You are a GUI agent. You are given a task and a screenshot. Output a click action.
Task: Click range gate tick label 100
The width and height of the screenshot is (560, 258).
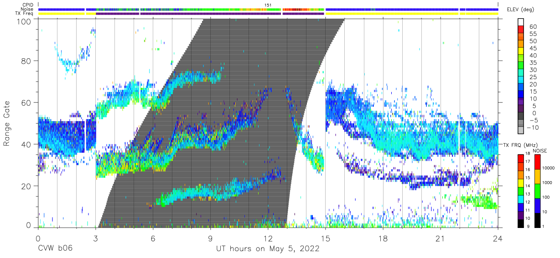pyautogui.click(x=25, y=21)
